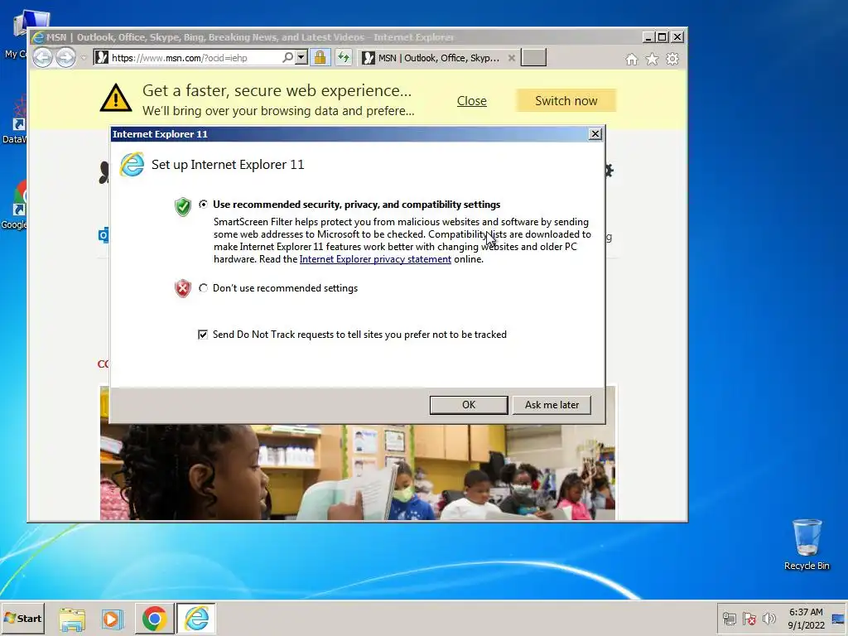Click the search magnifier in address bar
Image resolution: width=848 pixels, height=636 pixels.
pos(287,57)
